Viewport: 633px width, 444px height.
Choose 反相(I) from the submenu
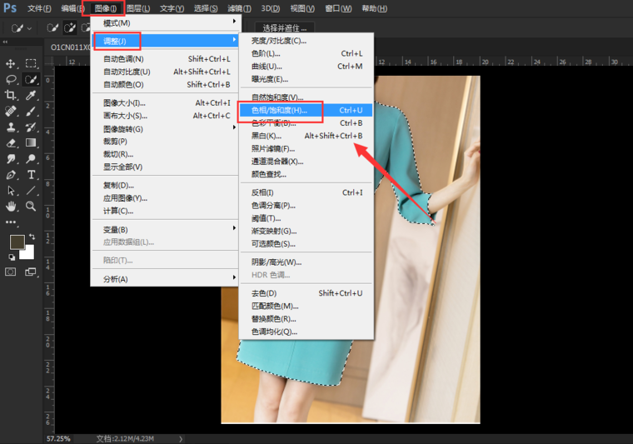click(306, 192)
